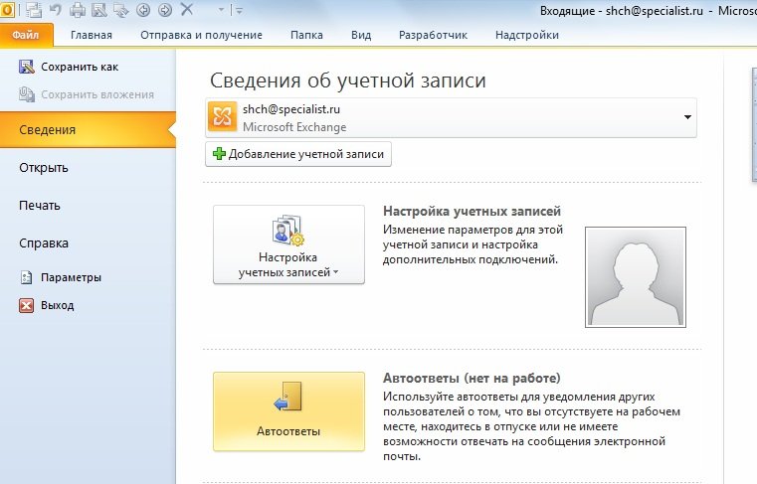Click the Delete X icon in quick access toolbar
The width and height of the screenshot is (757, 484).
coord(186,10)
